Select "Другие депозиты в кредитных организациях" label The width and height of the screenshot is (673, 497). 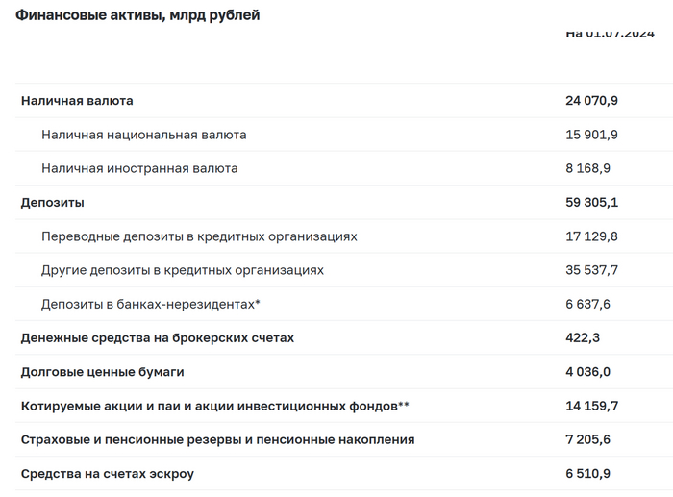click(183, 270)
